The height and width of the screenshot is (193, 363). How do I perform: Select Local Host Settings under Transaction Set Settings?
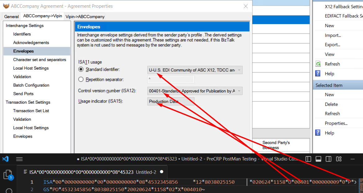[31, 128]
